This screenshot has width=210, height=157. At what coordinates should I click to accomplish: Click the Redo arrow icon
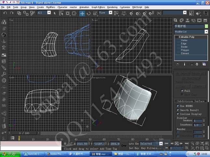[x=12, y=13]
